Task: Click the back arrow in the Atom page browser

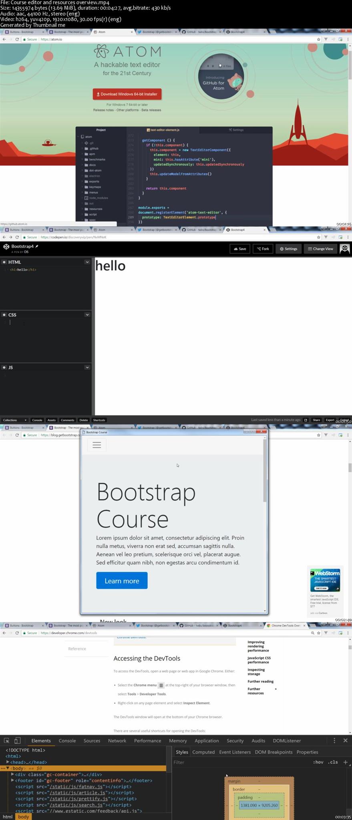Action: pyautogui.click(x=4, y=39)
